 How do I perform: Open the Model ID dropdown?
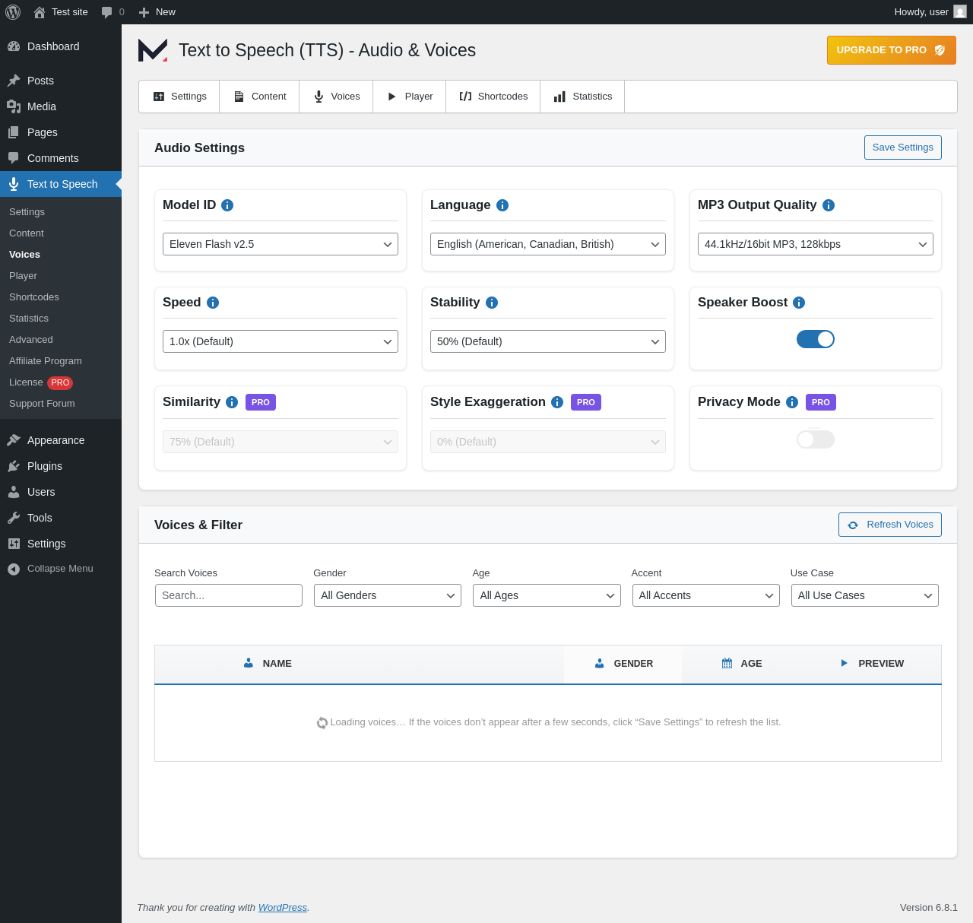pos(280,244)
